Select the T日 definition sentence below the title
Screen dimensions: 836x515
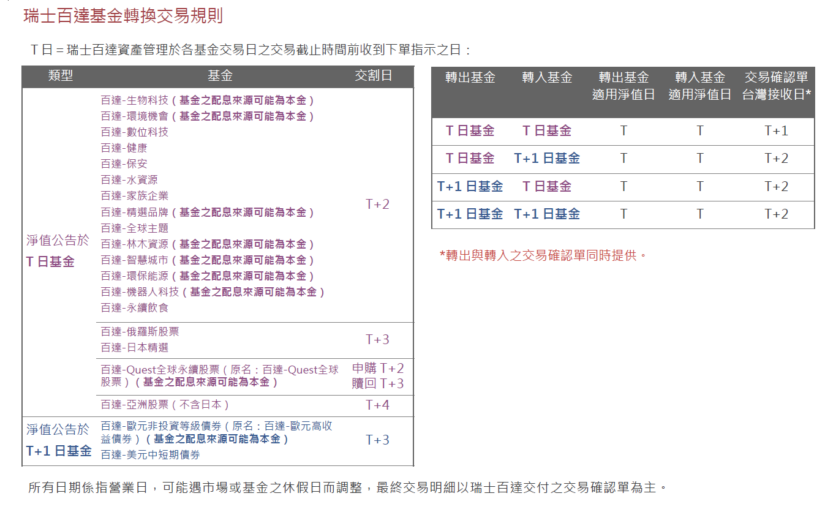[251, 50]
